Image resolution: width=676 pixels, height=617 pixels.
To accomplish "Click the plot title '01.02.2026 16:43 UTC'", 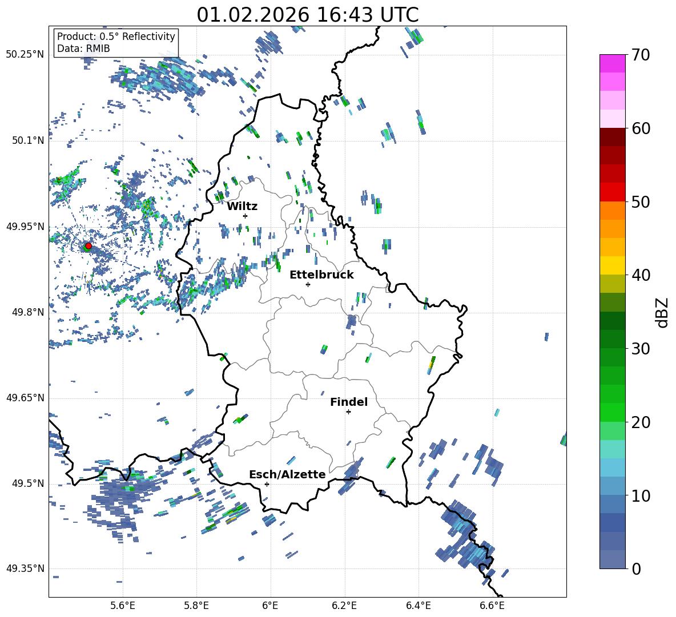I will click(x=307, y=15).
